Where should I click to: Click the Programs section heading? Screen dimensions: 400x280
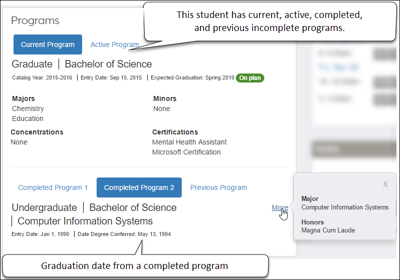35,20
